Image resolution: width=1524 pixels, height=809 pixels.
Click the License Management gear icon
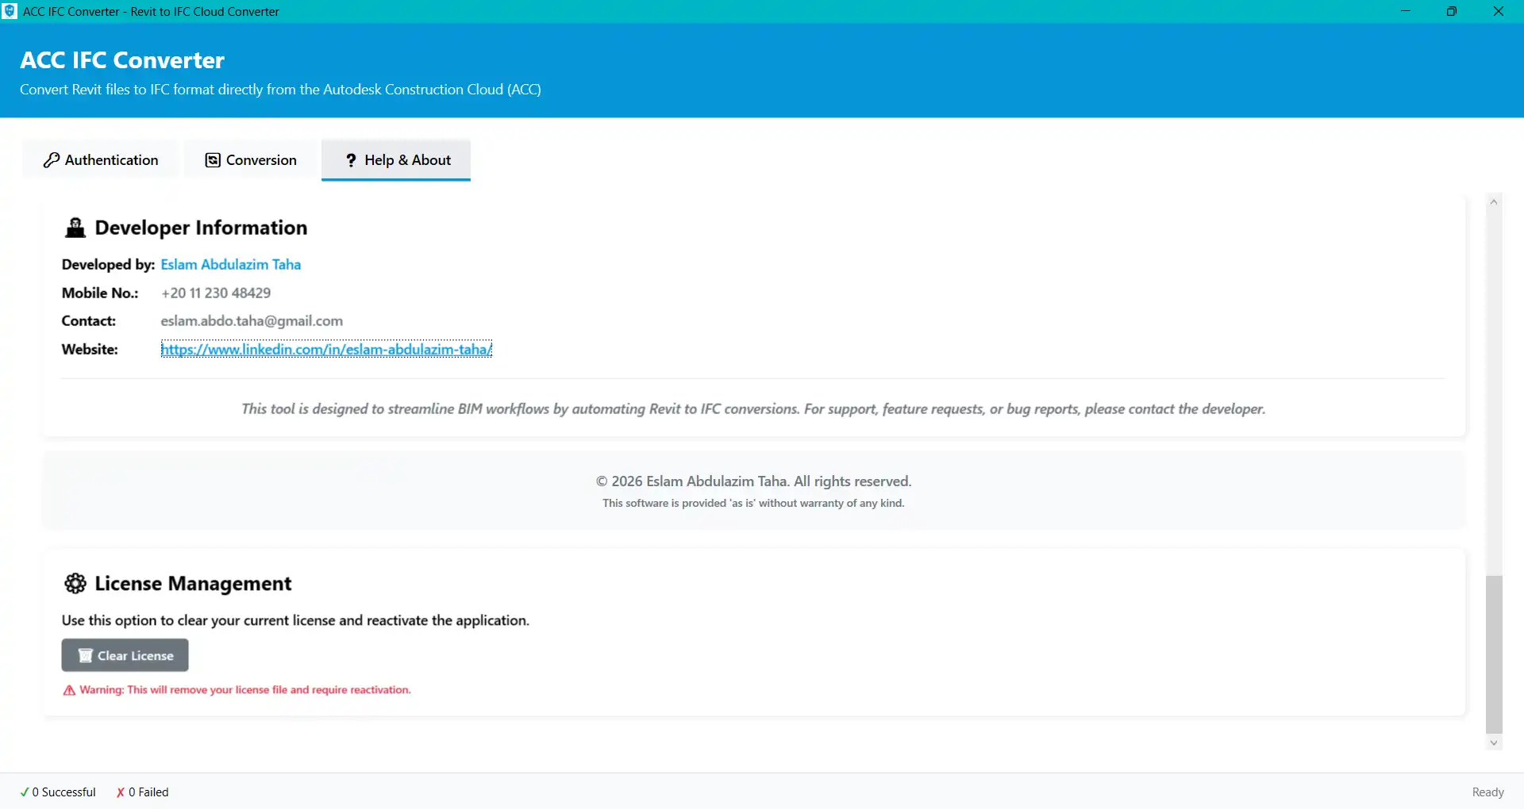(75, 584)
